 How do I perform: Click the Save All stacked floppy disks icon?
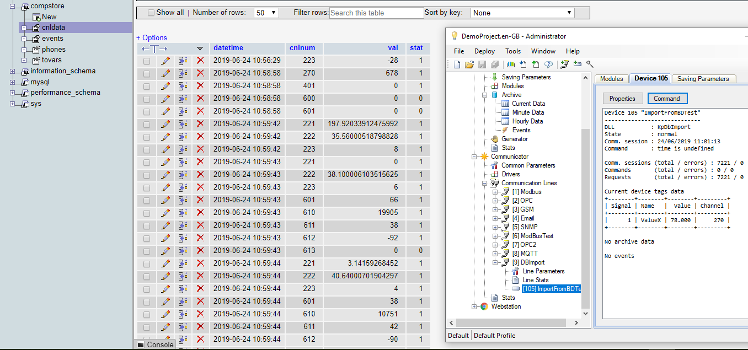(495, 64)
